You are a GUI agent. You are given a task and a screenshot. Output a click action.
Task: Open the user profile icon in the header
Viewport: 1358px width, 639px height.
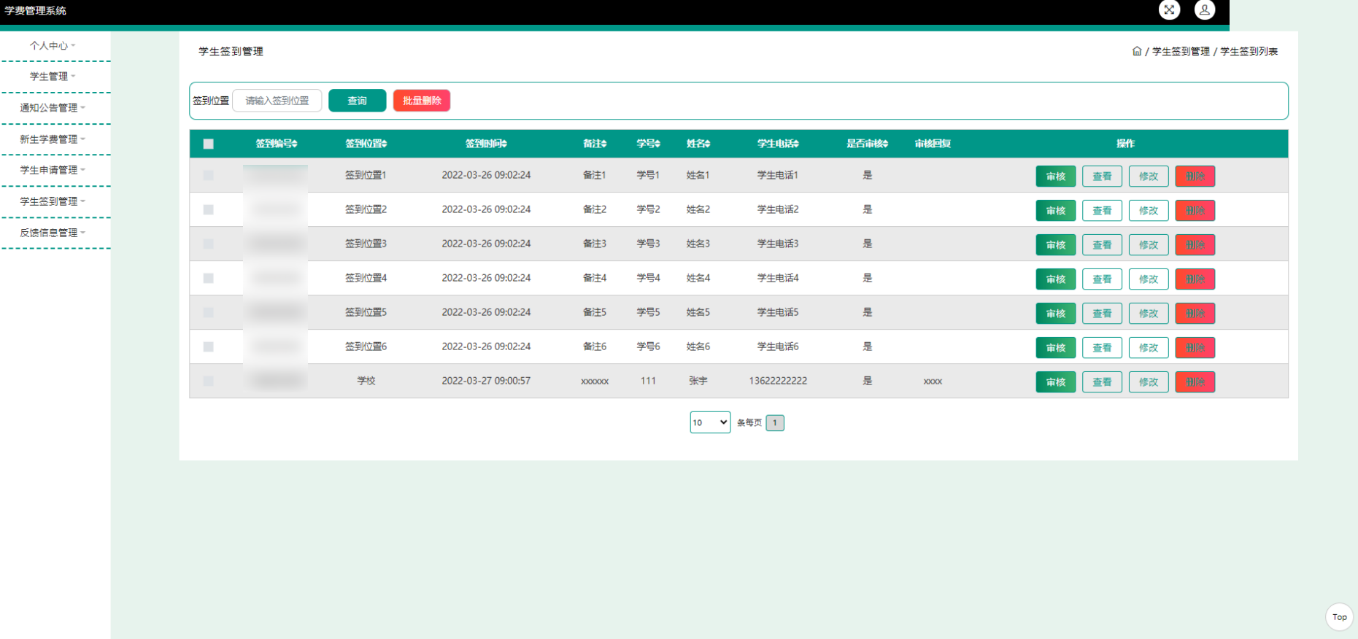[x=1204, y=9]
